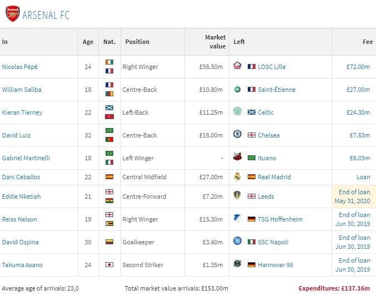Click the SSC Napoli club crest icon
The height and width of the screenshot is (300, 376).
(x=238, y=242)
